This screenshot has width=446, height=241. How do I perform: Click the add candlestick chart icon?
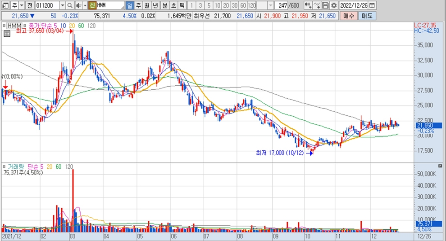308,5
